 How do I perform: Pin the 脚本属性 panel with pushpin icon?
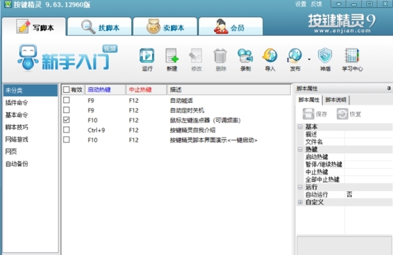click(x=388, y=88)
